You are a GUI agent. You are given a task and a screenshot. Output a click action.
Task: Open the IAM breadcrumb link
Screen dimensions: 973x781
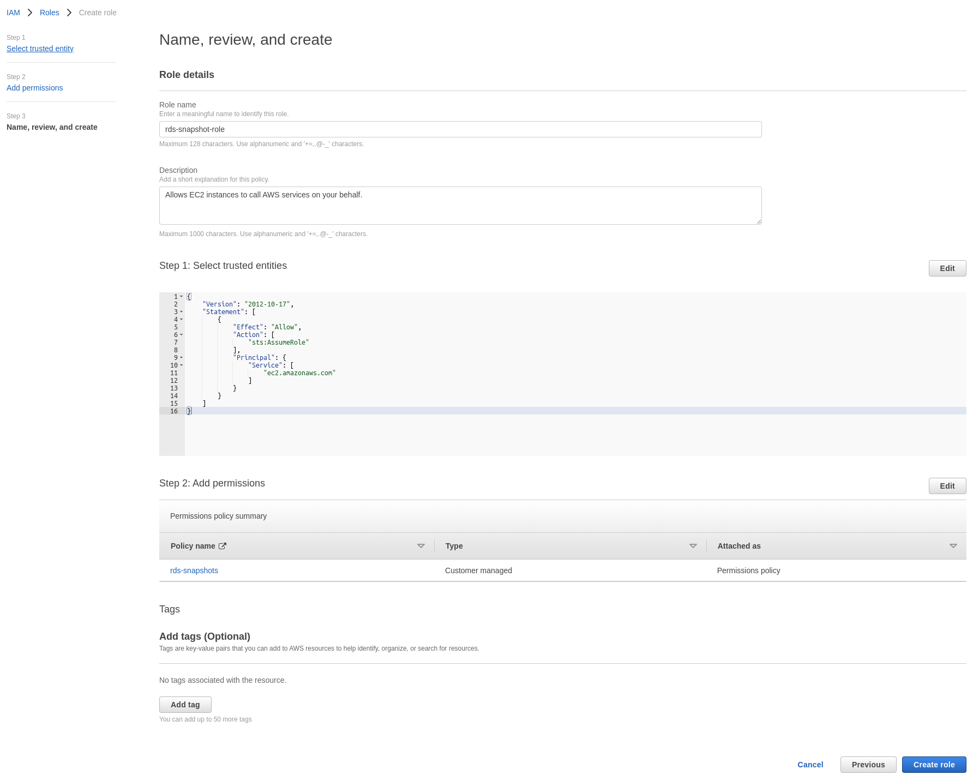(13, 12)
